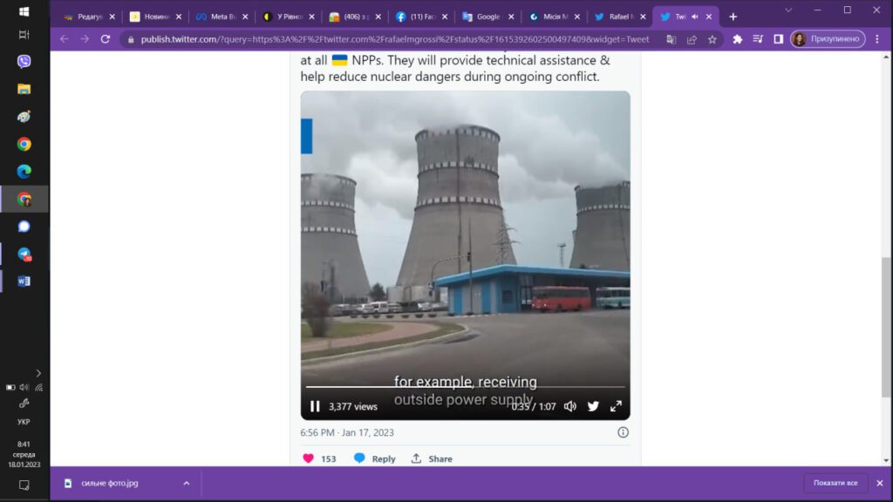The width and height of the screenshot is (893, 502).
Task: Switch to the Rafael tweet tab
Action: (x=618, y=17)
